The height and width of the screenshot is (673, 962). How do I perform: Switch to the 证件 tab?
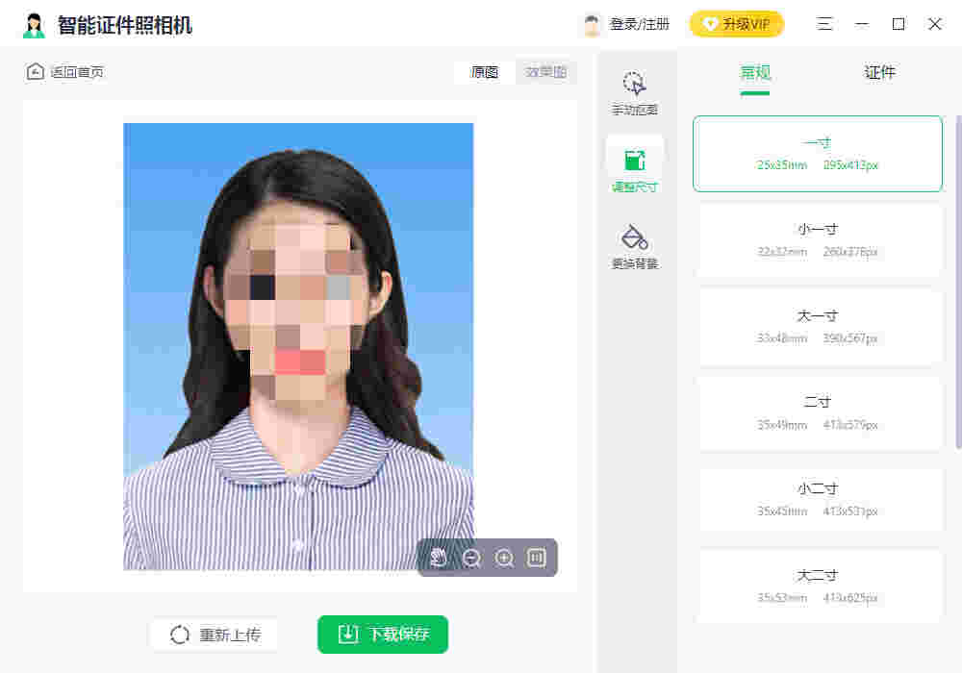[x=879, y=72]
